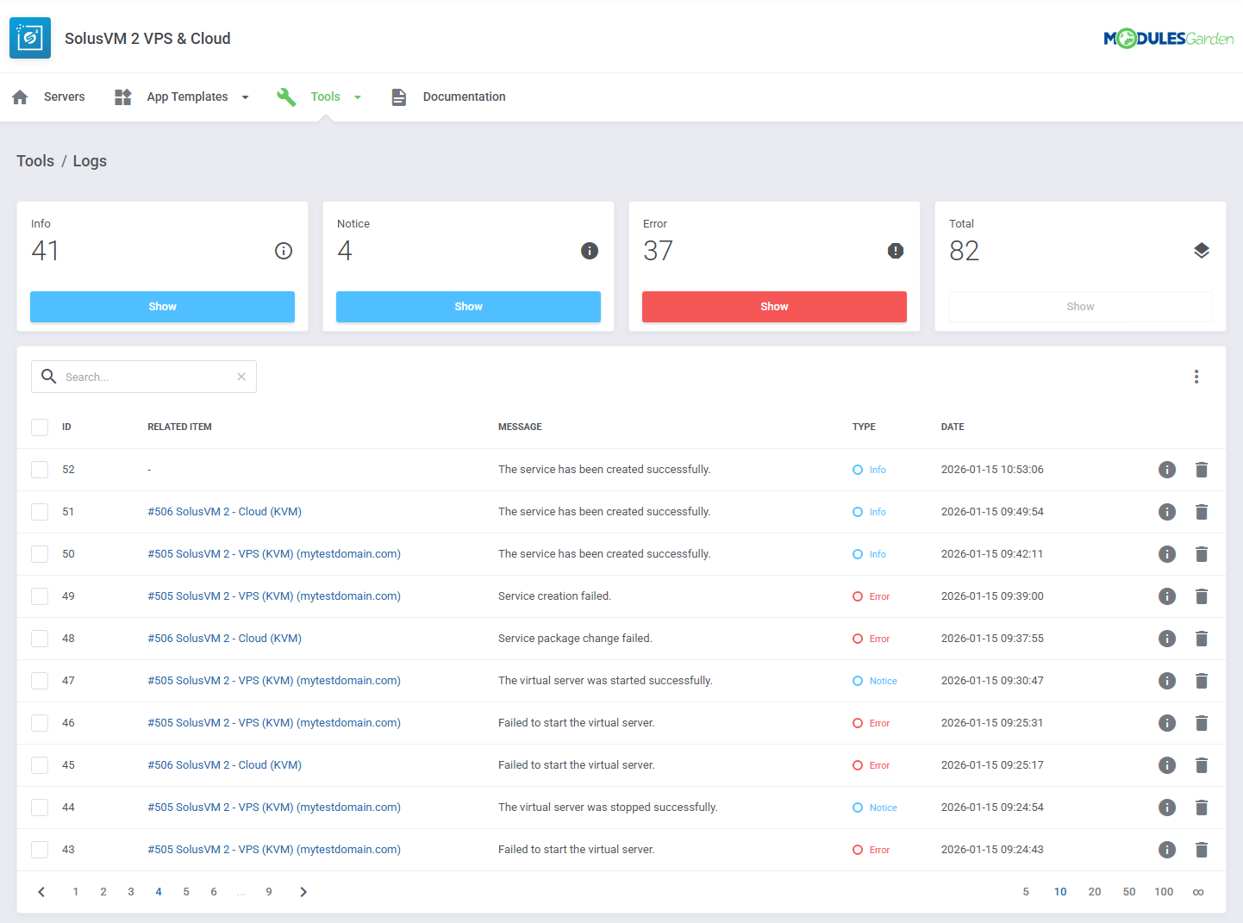Click the error exclamation icon on Error card
This screenshot has width=1243, height=923.
pyautogui.click(x=896, y=250)
